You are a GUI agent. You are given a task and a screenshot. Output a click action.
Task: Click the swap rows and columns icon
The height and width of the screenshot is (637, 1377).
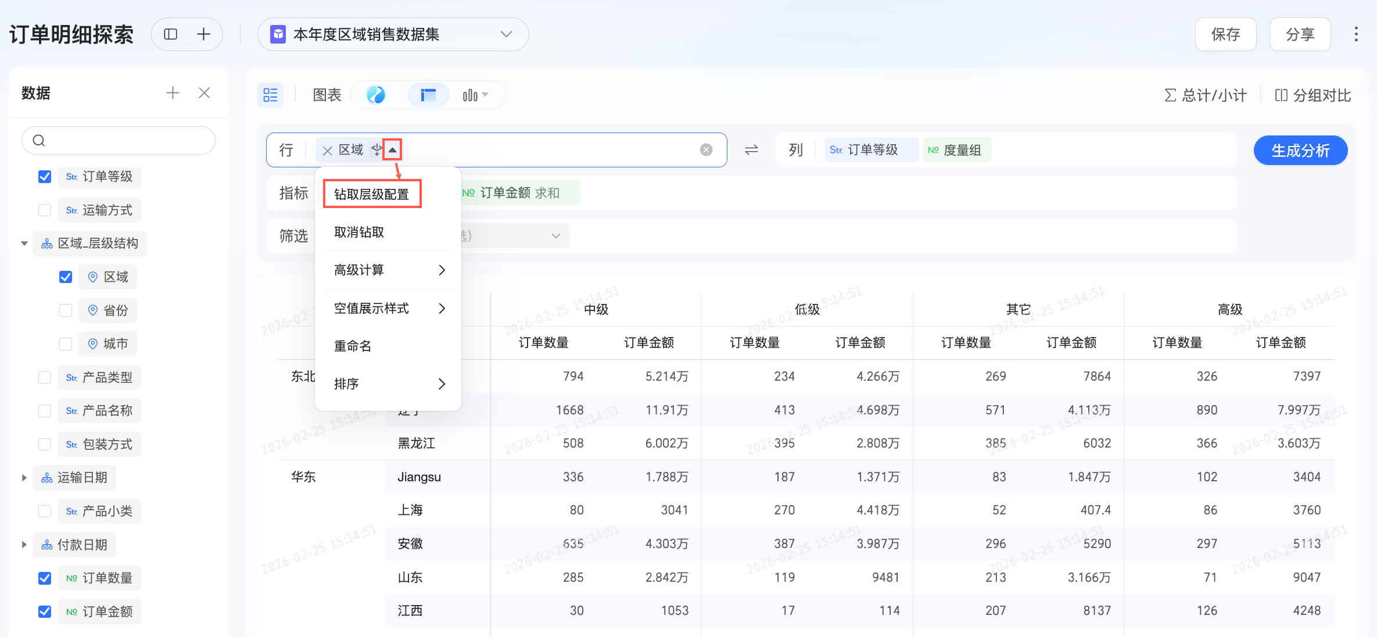pyautogui.click(x=751, y=151)
